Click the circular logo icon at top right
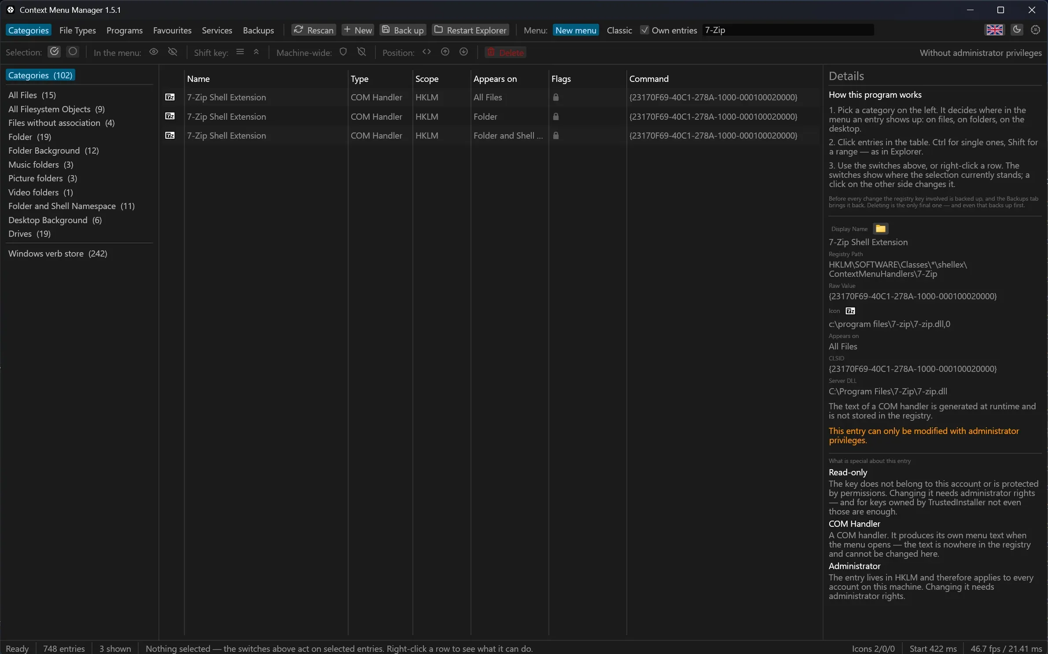 (1035, 29)
